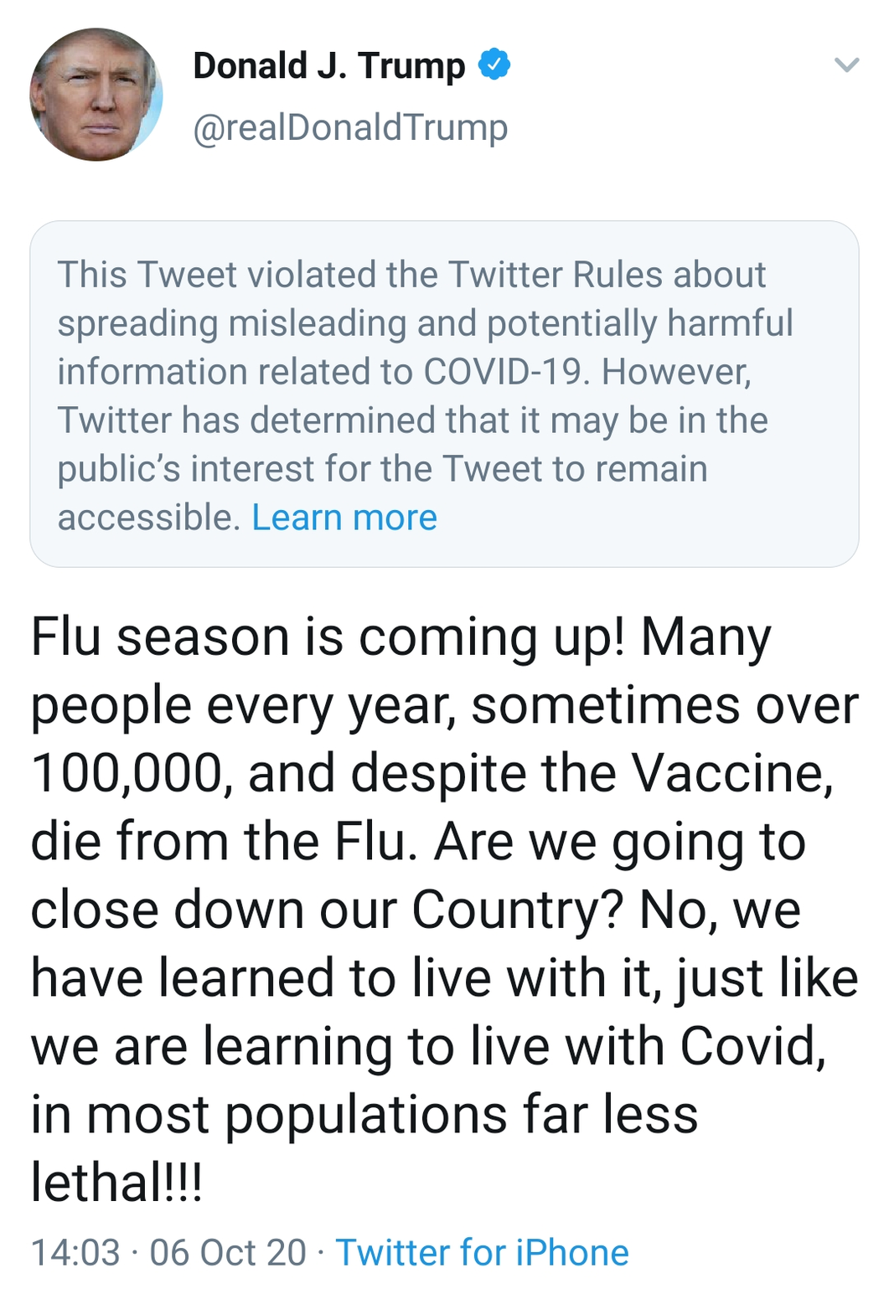Viewport: 889px width, 1294px height.
Task: Click the blue verified checkmark badge
Action: click(494, 64)
